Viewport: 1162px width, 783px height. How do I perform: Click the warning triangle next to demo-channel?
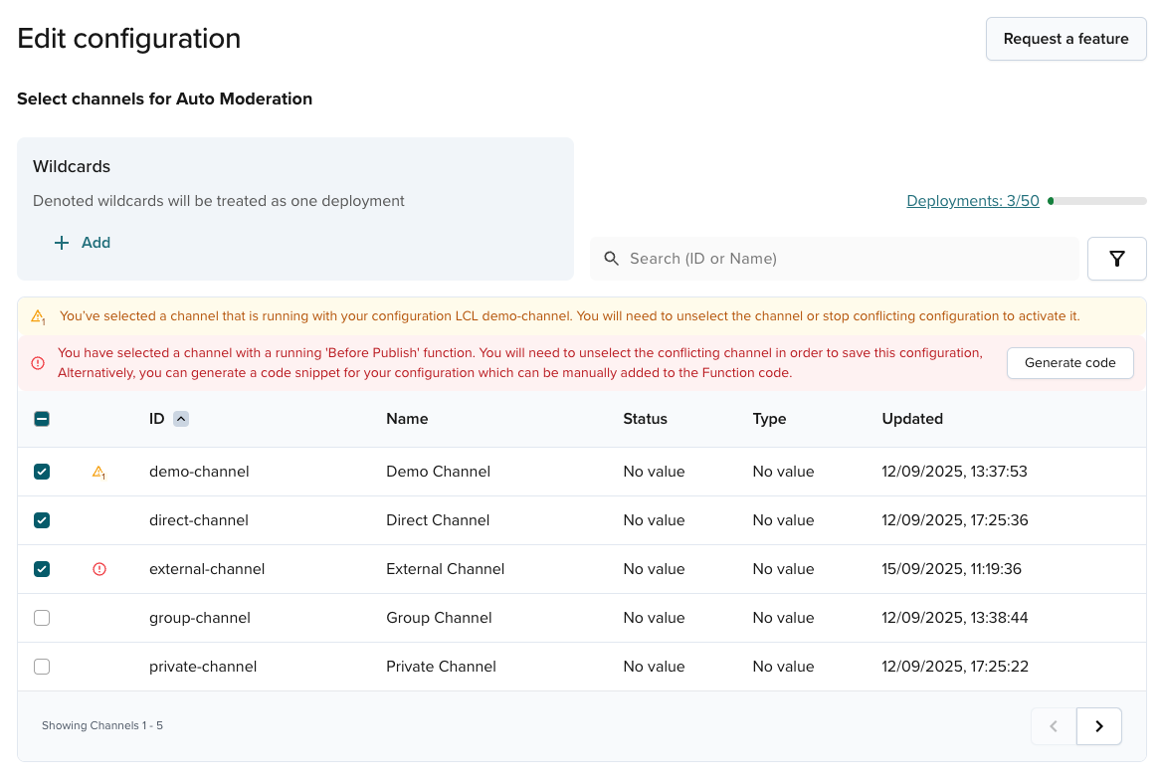pos(98,471)
